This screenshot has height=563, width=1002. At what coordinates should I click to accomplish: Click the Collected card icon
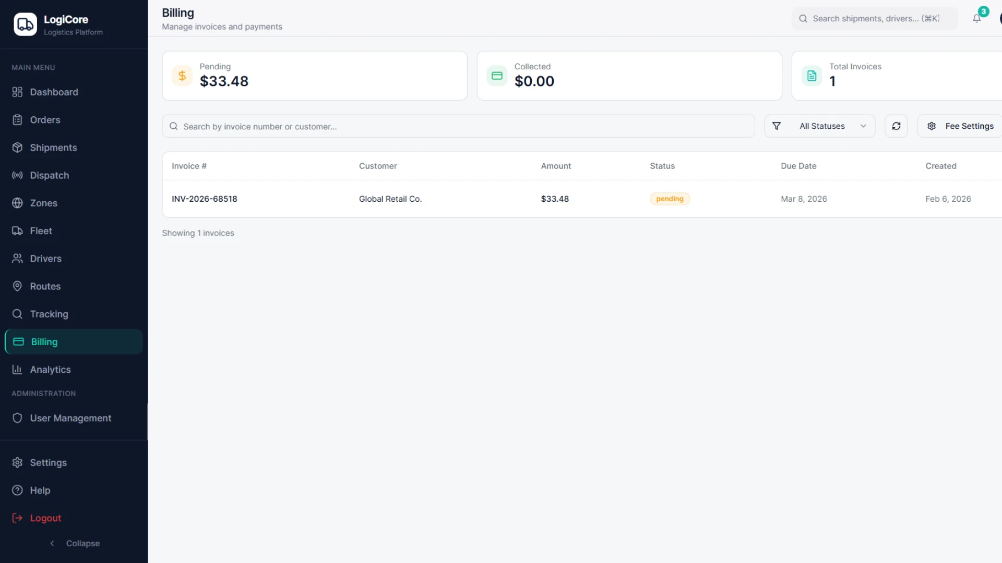[497, 76]
